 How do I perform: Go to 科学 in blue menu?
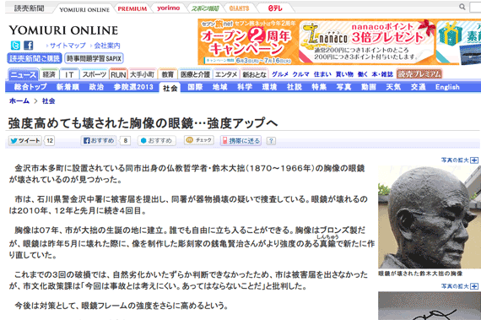[245, 87]
